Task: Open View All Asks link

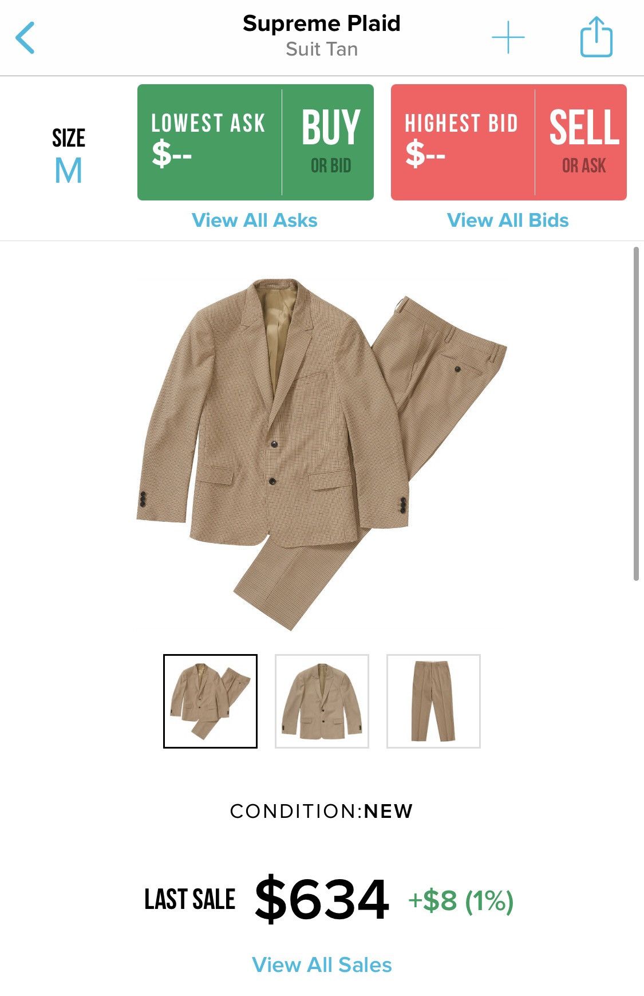Action: point(255,221)
